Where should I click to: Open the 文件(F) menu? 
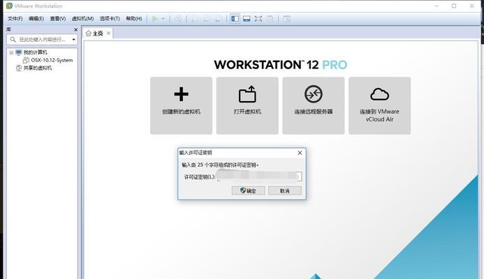pos(15,19)
